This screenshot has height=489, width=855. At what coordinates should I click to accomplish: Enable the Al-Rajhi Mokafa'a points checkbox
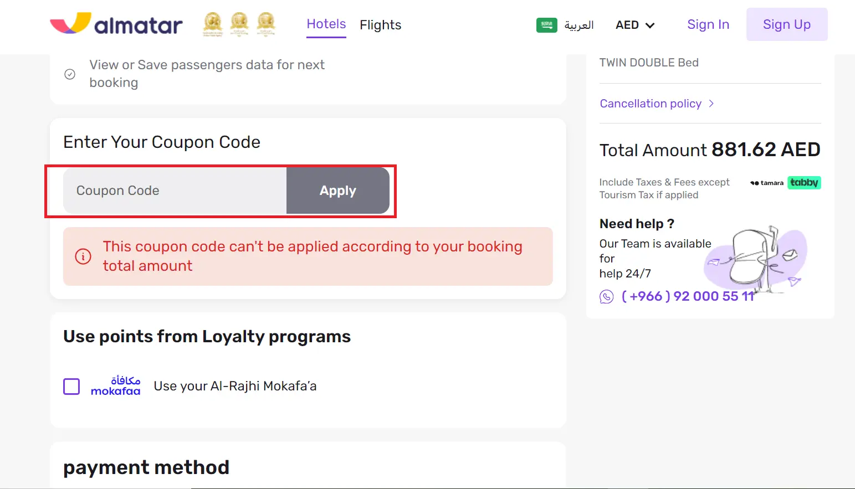(71, 386)
